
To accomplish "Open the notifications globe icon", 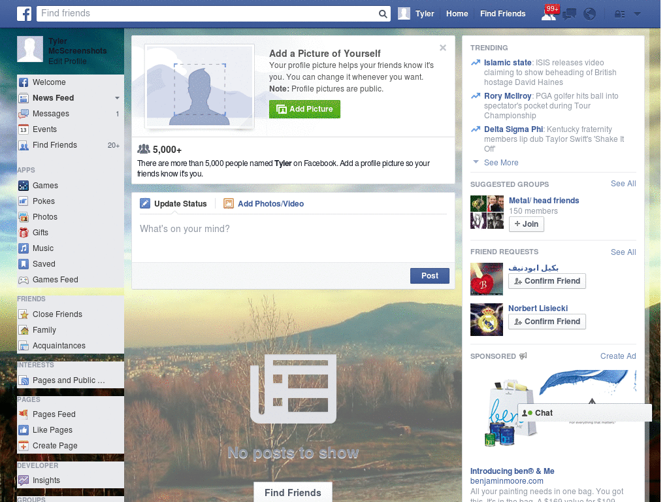I will [590, 14].
